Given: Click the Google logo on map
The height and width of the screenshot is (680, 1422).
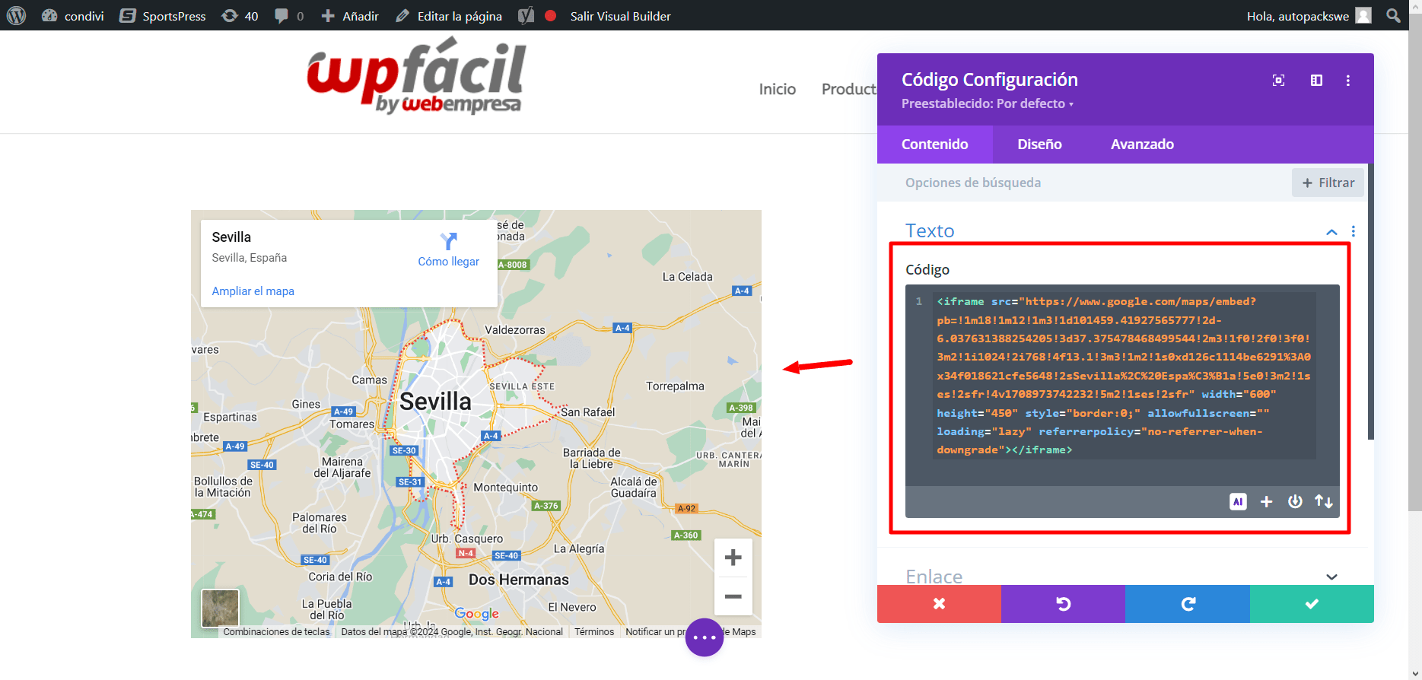Looking at the screenshot, I should (x=476, y=613).
